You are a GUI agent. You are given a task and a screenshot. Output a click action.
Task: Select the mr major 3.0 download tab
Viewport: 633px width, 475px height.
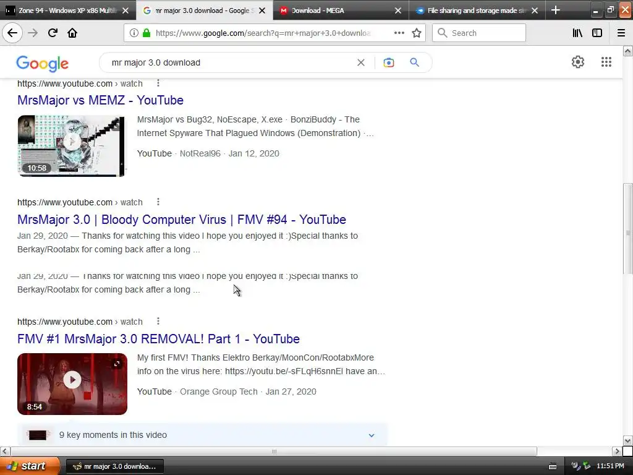(x=204, y=10)
